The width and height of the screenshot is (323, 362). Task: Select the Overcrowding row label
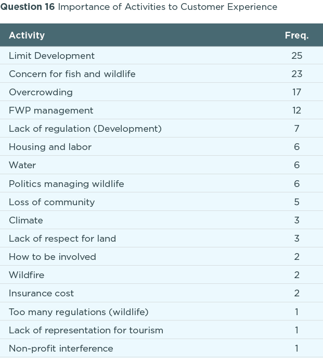coord(41,92)
